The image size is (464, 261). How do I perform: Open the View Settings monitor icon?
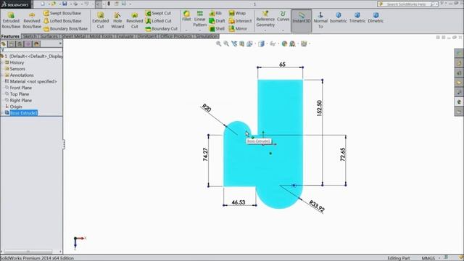coord(304,43)
